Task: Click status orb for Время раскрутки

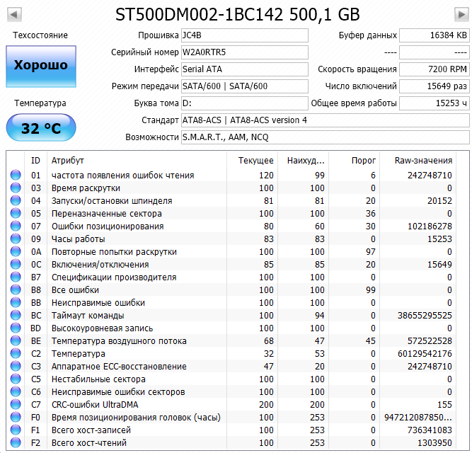Action: point(16,188)
